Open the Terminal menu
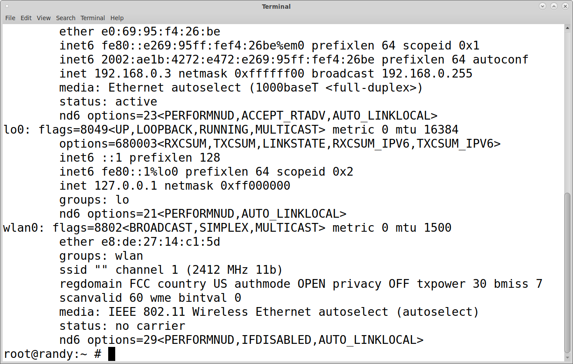 coord(92,18)
